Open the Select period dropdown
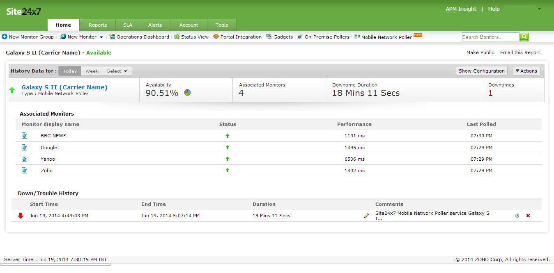The image size is (554, 273). coord(117,71)
